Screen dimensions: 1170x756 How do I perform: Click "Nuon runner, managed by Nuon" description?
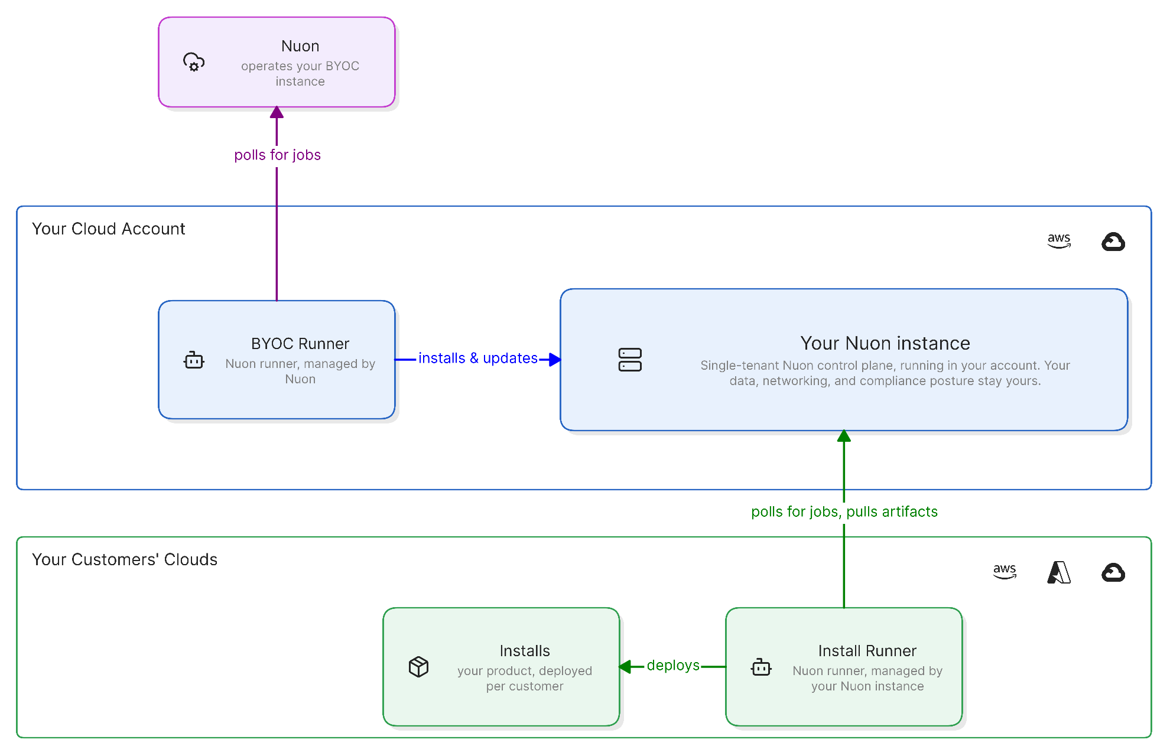(300, 372)
